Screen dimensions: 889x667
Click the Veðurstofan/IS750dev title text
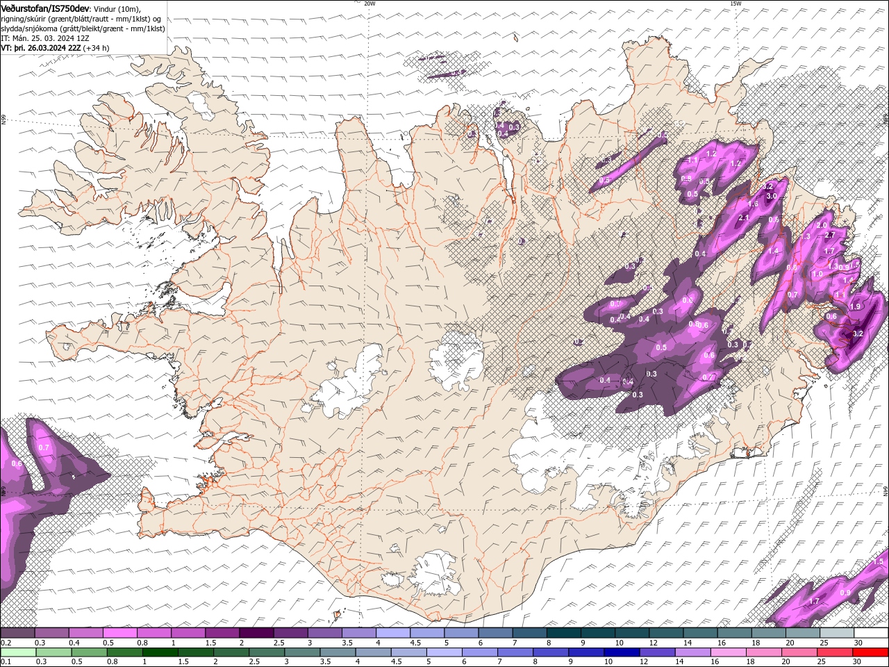pos(44,8)
